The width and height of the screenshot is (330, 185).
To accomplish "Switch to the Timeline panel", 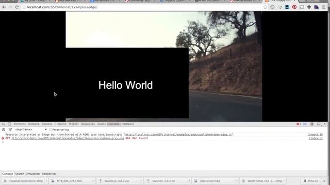I will 60,124.
